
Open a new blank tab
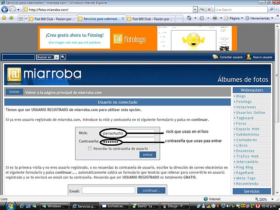(179, 19)
